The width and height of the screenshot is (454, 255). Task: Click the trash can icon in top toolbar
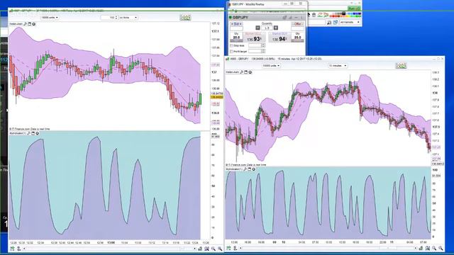[314, 15]
